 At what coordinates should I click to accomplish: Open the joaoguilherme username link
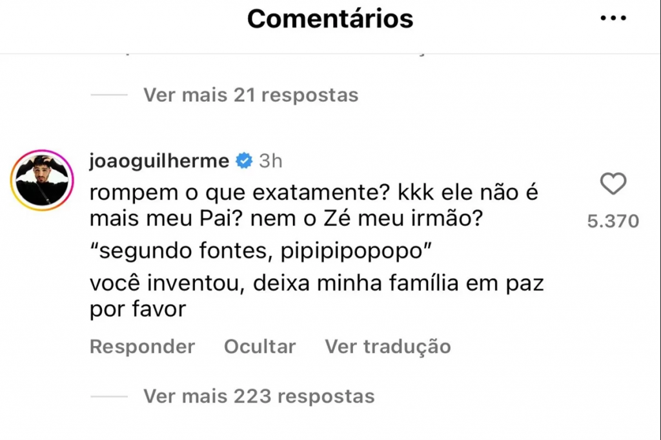coord(159,161)
